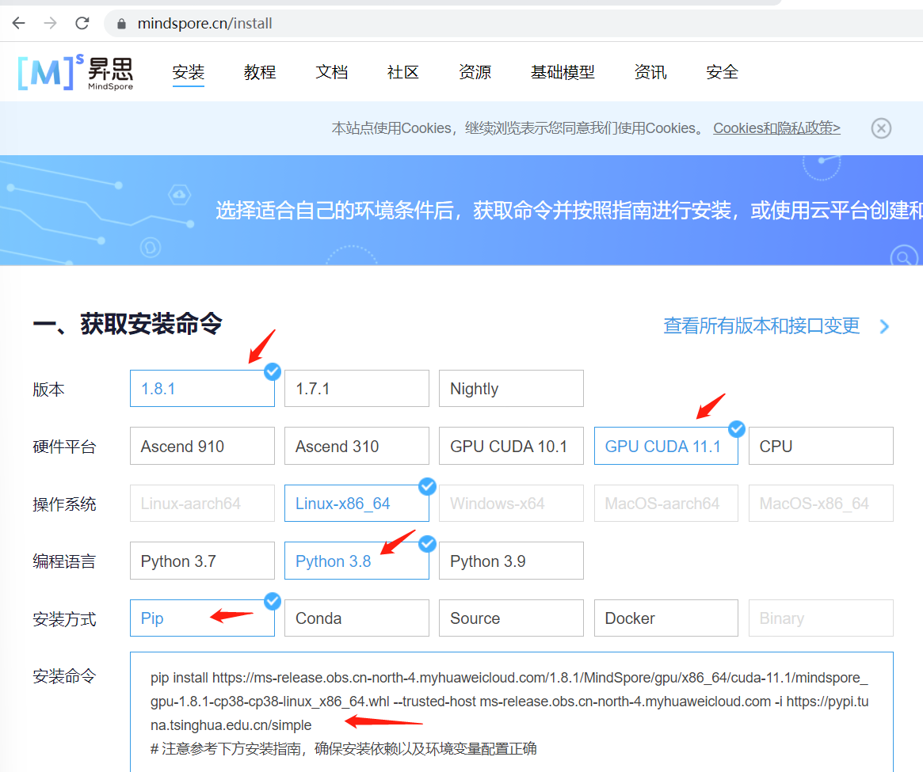This screenshot has height=772, width=923.
Task: Dismiss the cookies notice with X icon
Action: (881, 128)
